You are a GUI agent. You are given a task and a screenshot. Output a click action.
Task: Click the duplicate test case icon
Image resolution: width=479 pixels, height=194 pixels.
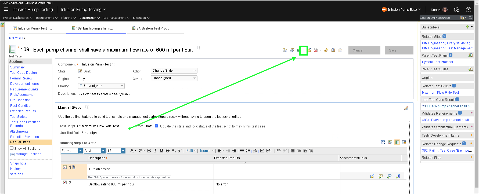(x=285, y=50)
